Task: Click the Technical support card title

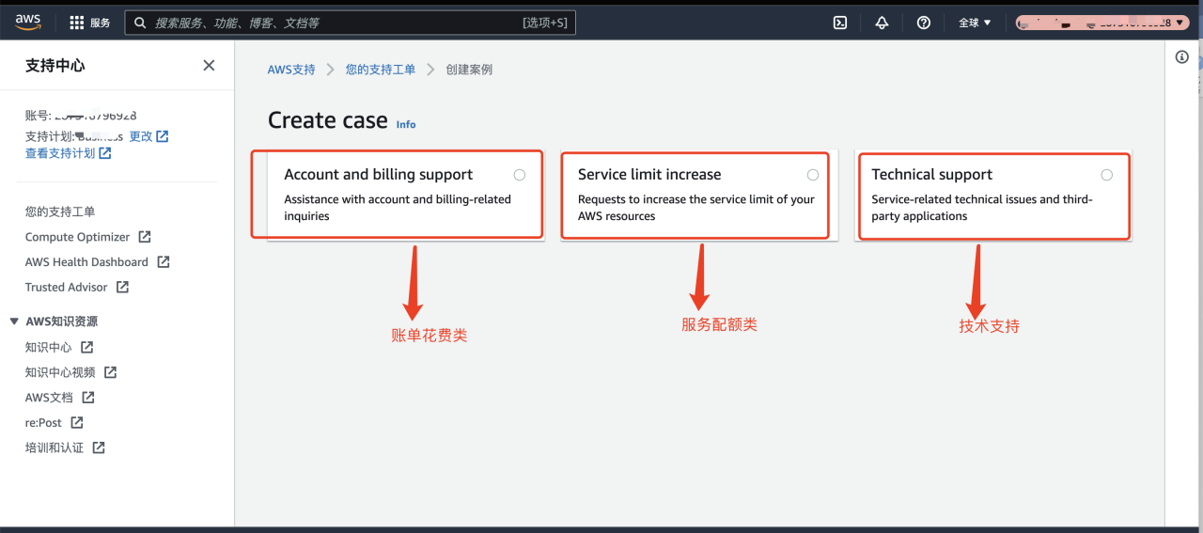Action: pos(932,175)
